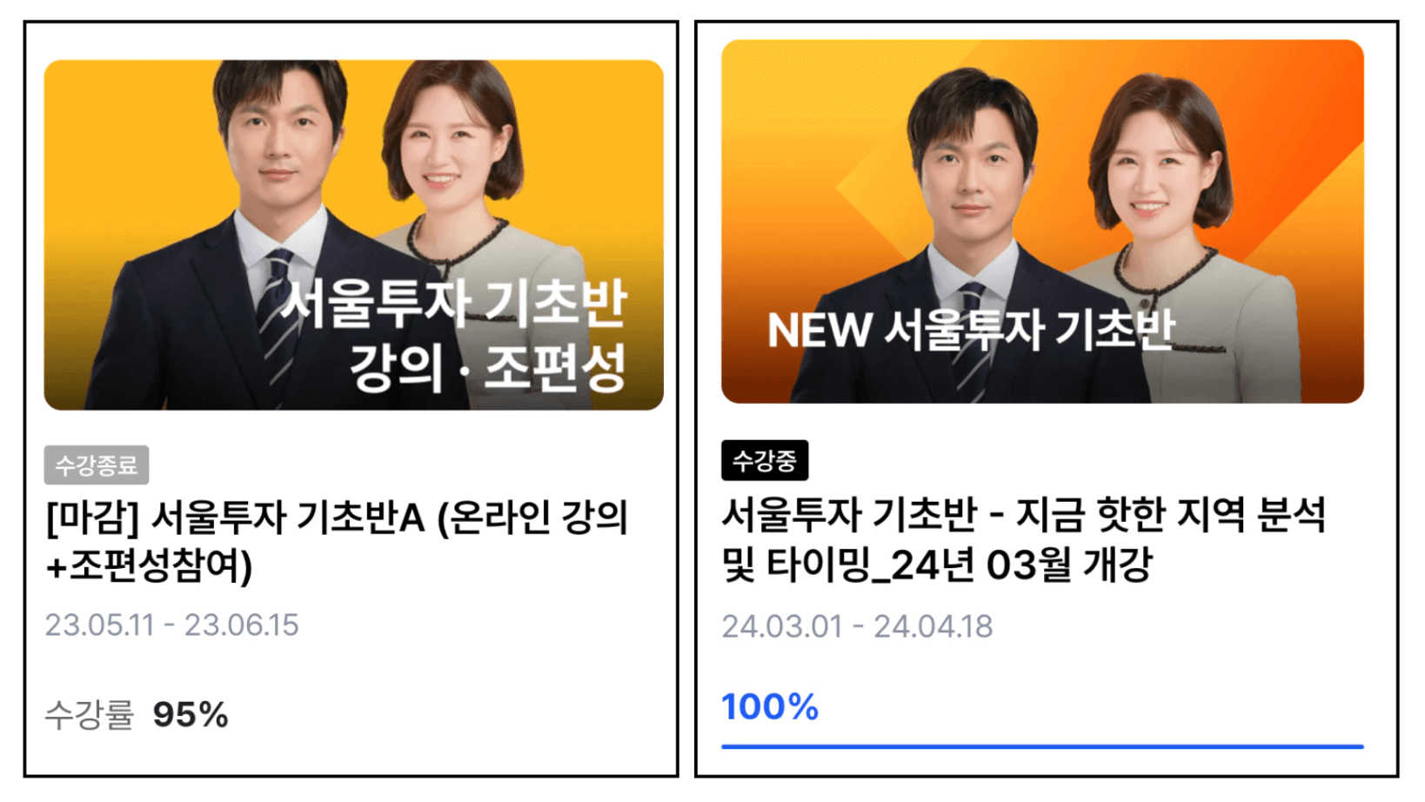The image size is (1425, 802).
Task: Click the 95% completion value
Action: coord(191,715)
